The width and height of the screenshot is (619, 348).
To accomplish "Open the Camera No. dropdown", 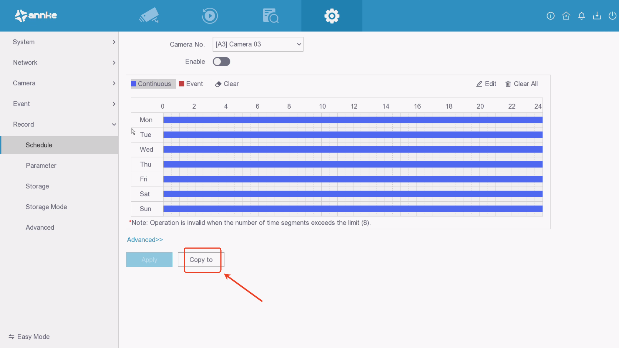I will point(258,44).
